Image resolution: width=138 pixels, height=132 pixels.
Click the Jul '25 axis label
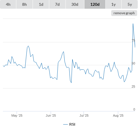pos(84,115)
